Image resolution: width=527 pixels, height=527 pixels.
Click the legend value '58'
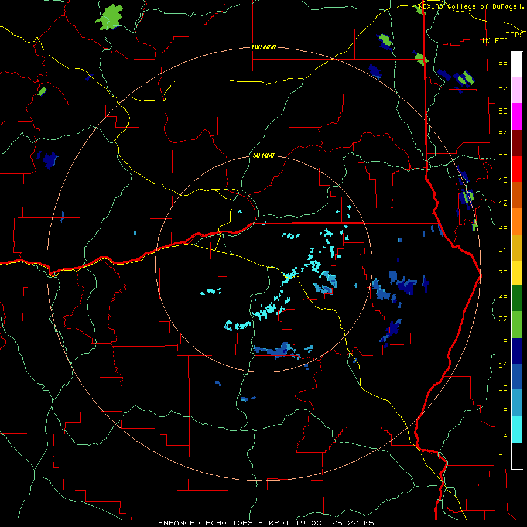coord(503,111)
